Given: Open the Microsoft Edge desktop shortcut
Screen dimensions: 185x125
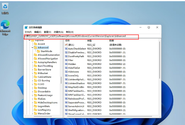Looking at the screenshot, I should click(5, 25).
